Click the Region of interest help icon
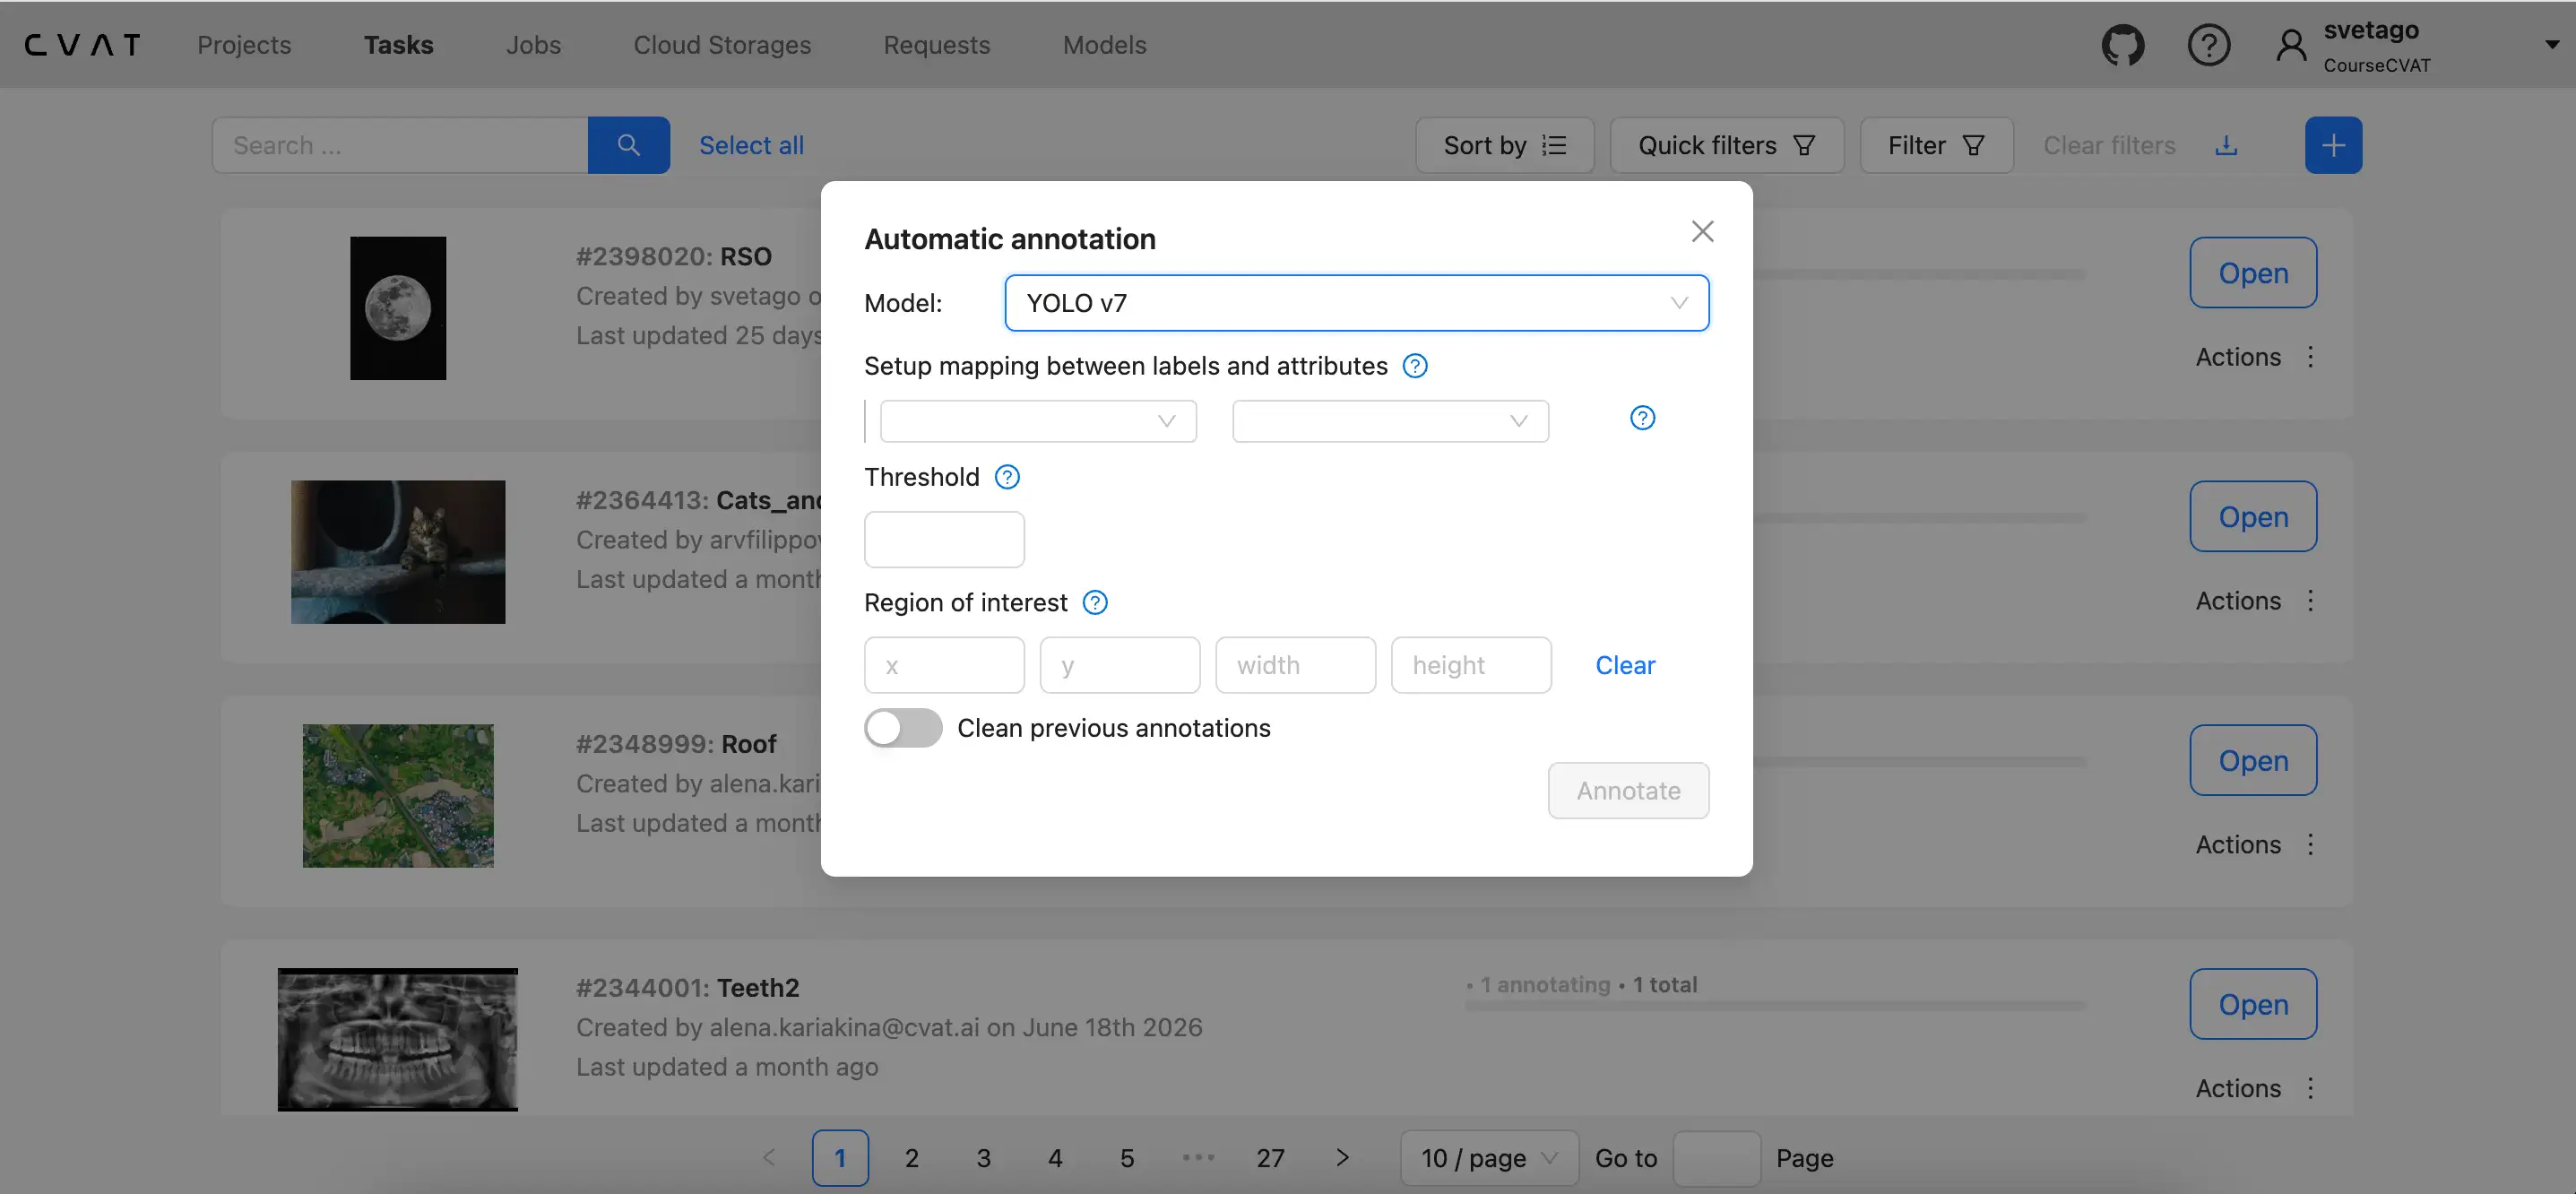This screenshot has height=1194, width=2576. pos(1095,603)
